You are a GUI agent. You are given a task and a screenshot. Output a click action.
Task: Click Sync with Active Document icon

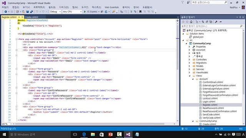point(203,22)
